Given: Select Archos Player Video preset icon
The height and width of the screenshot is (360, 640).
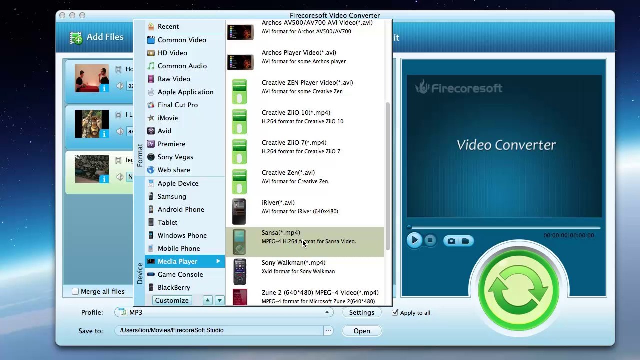Looking at the screenshot, I should [240, 62].
